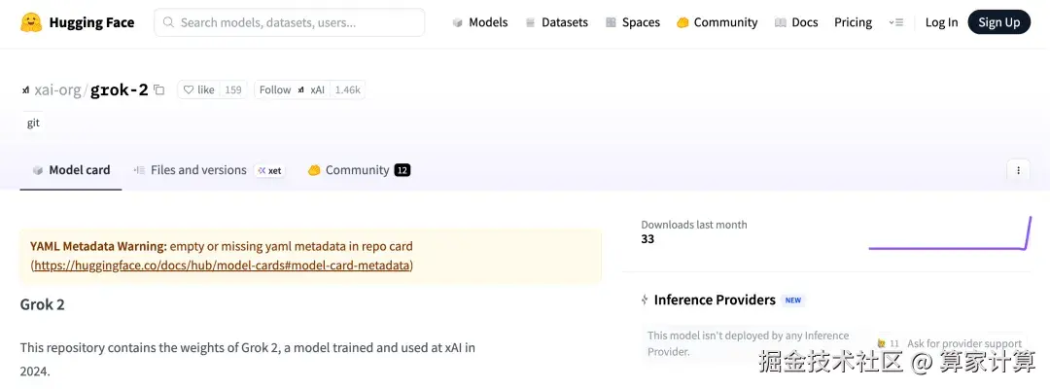
Task: Expand the more navigation menu
Action: 895,22
